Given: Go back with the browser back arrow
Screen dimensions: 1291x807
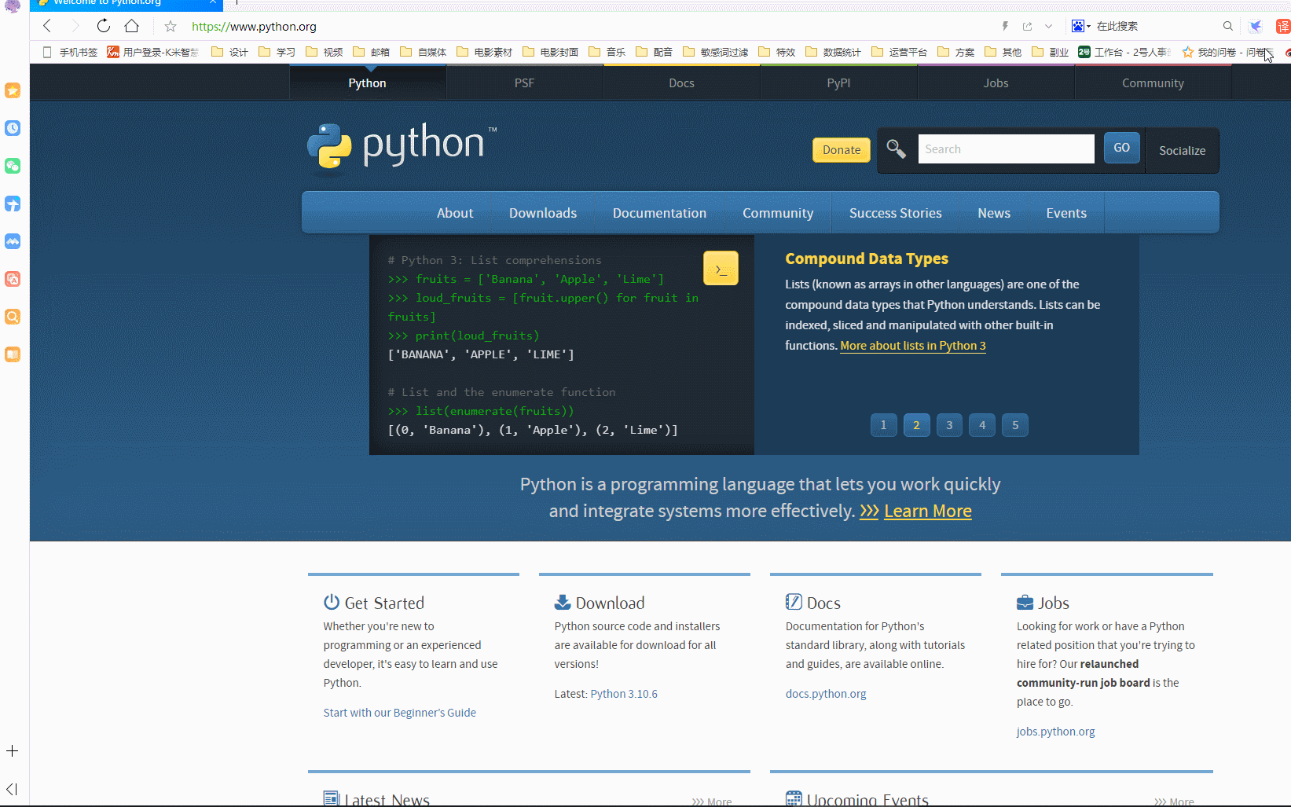Looking at the screenshot, I should [47, 26].
